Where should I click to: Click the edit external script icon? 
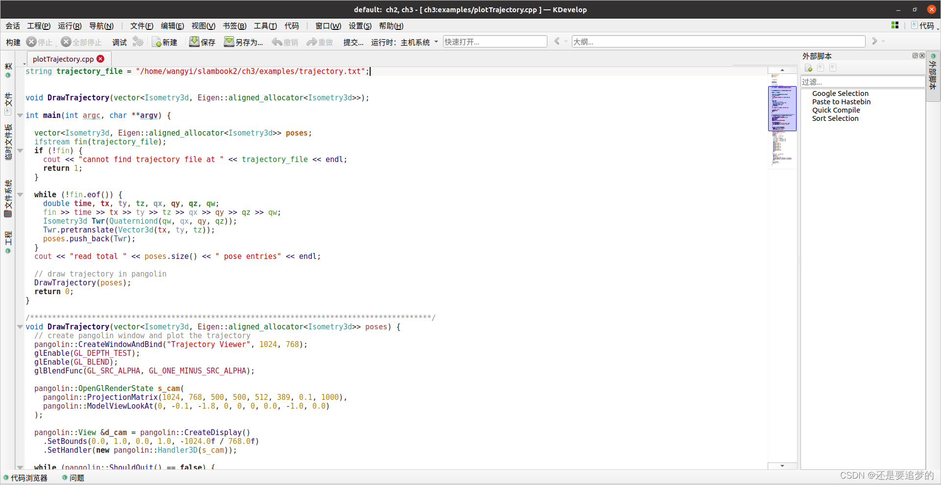tap(821, 68)
